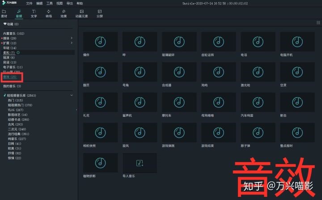The width and height of the screenshot is (322, 200).
Task: Select the 音频 audio tab
Action: [x=19, y=13]
